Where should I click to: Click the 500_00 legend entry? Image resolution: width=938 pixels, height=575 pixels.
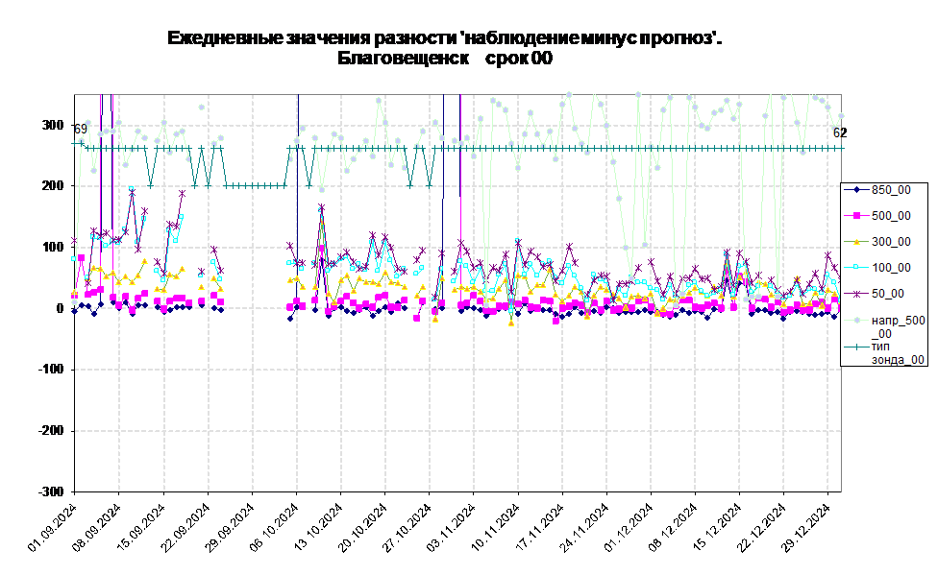pos(877,216)
